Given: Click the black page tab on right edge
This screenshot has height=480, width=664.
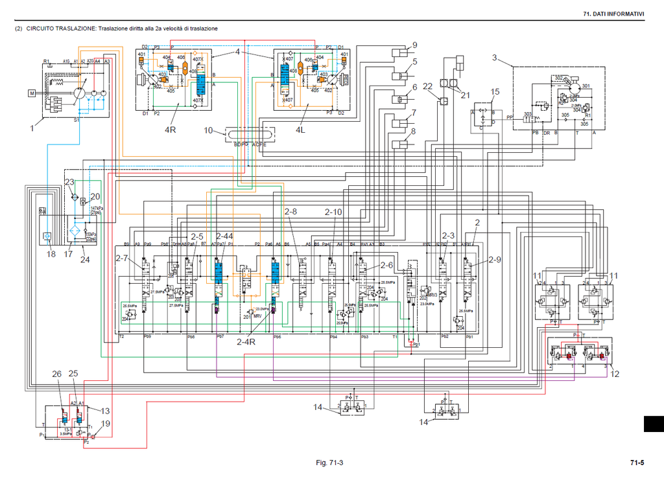Looking at the screenshot, I should pos(654,424).
